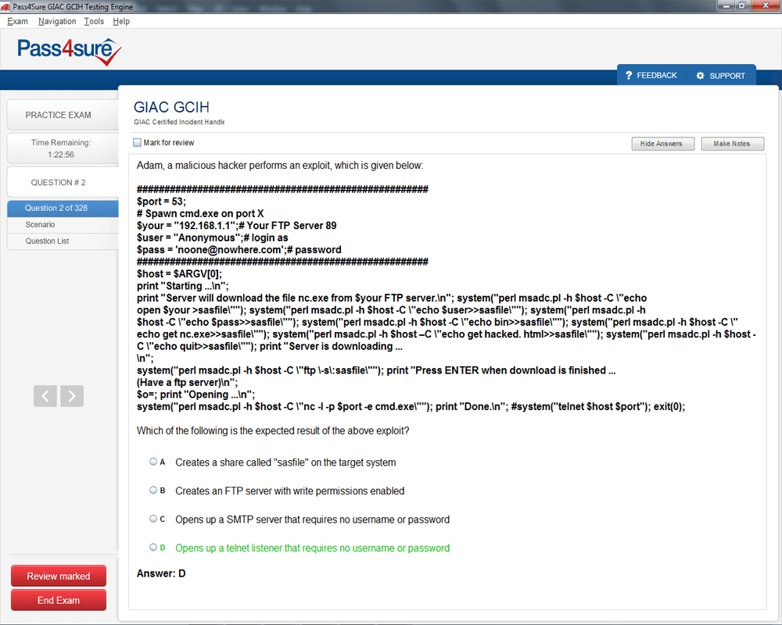Select Question 2 of 328 tab
The image size is (782, 625).
coord(63,209)
